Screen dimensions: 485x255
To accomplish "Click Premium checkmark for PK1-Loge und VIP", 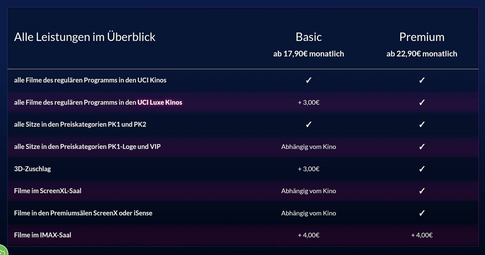I will (x=422, y=146).
